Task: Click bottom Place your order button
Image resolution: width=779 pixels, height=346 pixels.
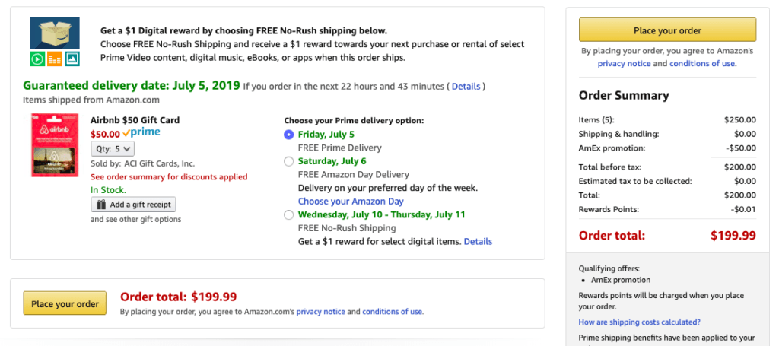Action: click(x=65, y=303)
